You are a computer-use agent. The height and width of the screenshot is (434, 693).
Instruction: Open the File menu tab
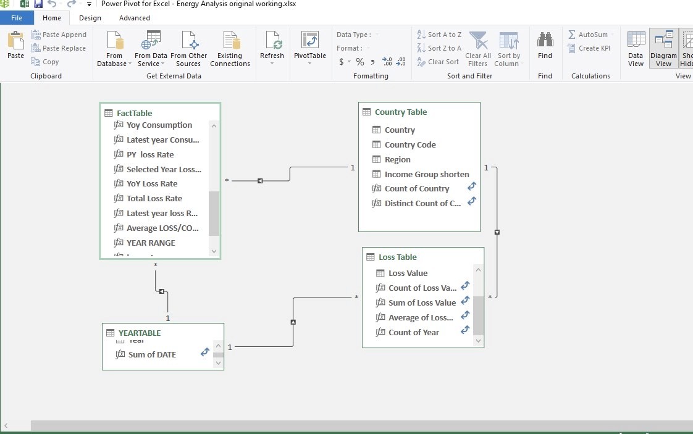17,18
